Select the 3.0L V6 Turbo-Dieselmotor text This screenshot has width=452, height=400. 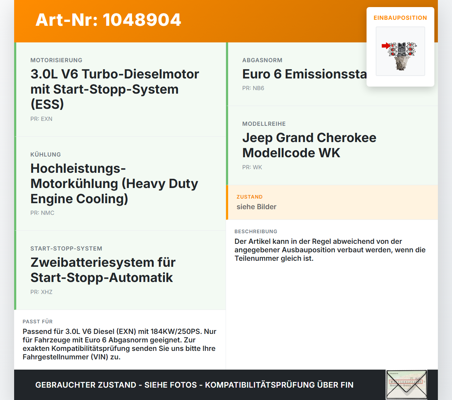tap(115, 89)
